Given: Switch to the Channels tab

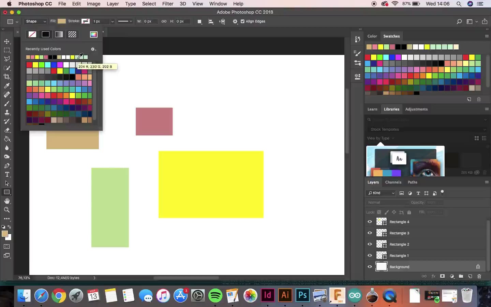Looking at the screenshot, I should click(x=393, y=182).
